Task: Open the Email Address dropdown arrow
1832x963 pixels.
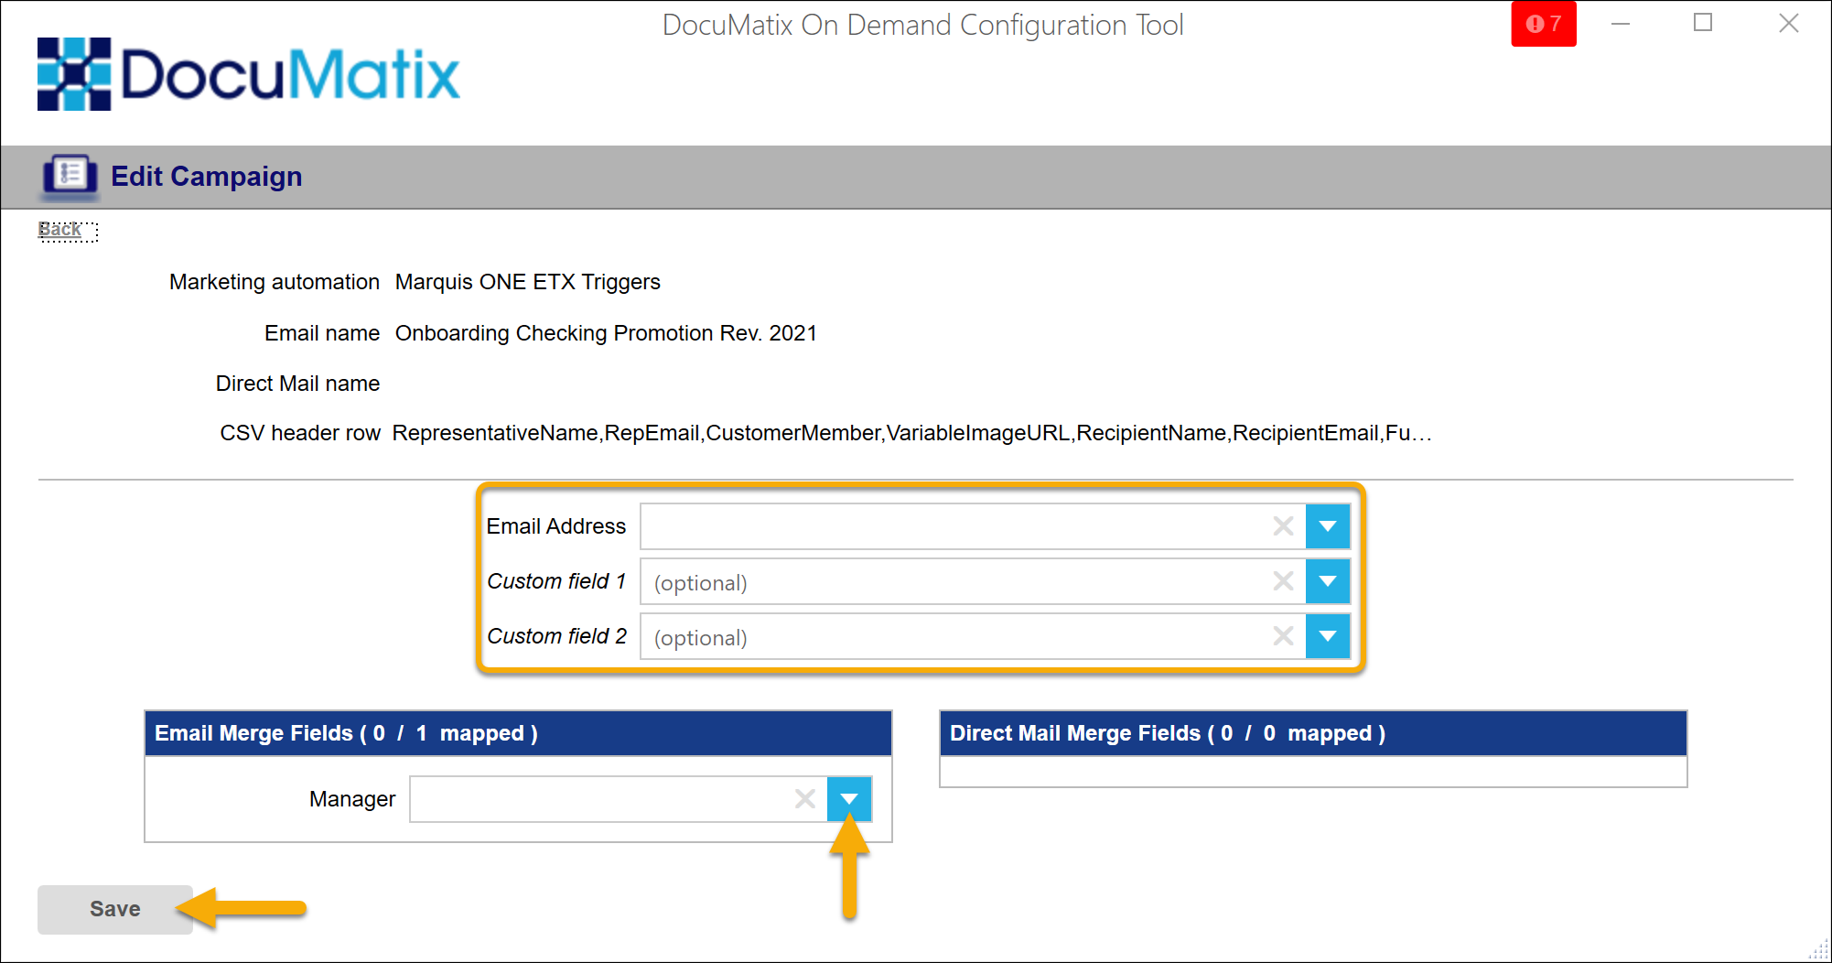Action: point(1328,526)
